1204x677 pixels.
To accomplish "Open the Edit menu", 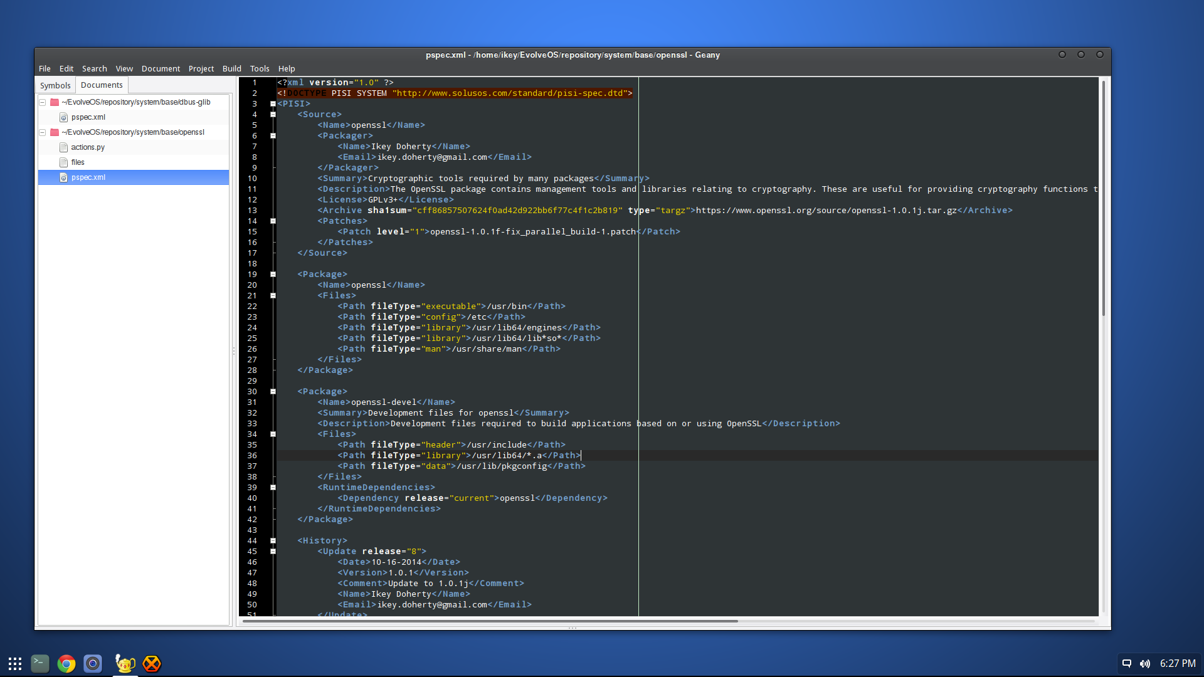I will (66, 68).
